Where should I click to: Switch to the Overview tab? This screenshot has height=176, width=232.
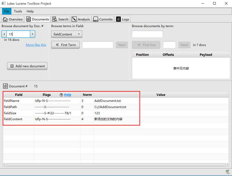pos(13,19)
